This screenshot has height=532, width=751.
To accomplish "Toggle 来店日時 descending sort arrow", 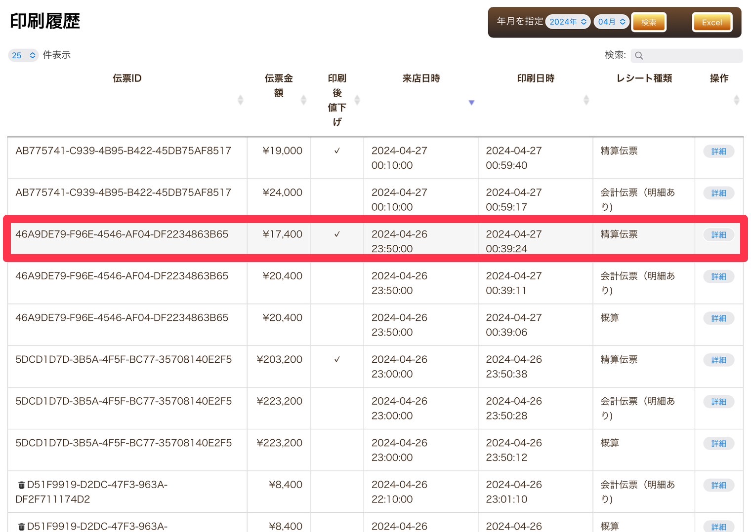I will (471, 103).
